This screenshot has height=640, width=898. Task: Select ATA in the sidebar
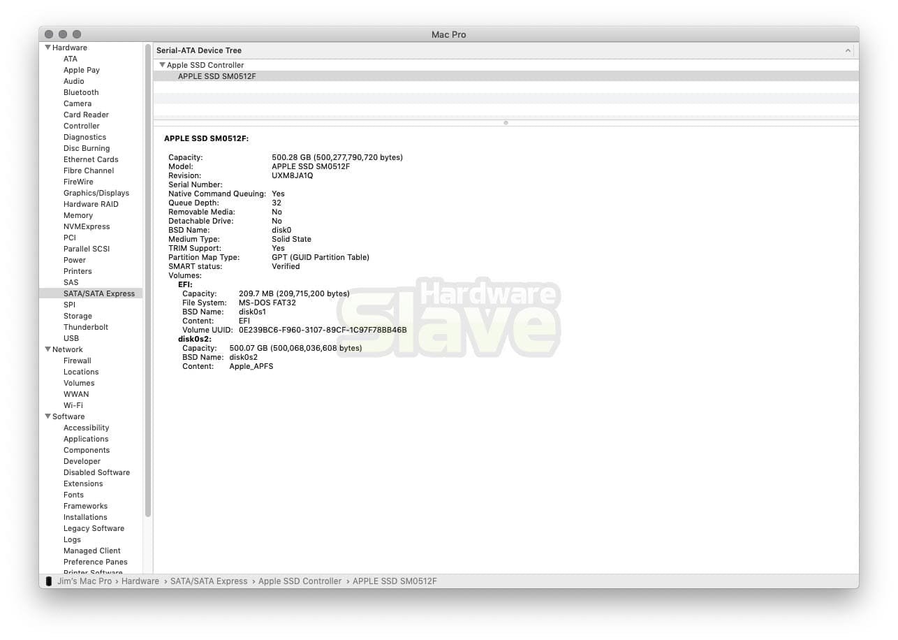[71, 59]
